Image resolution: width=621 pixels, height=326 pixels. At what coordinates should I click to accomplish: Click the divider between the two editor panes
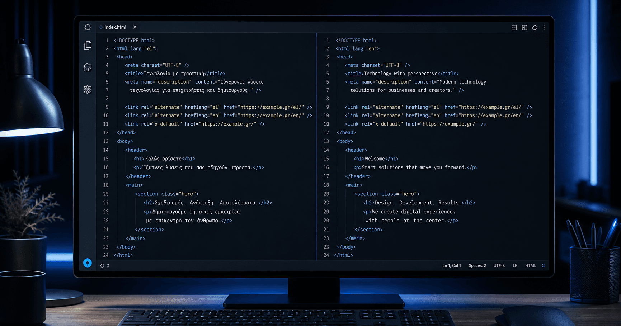(x=316, y=146)
